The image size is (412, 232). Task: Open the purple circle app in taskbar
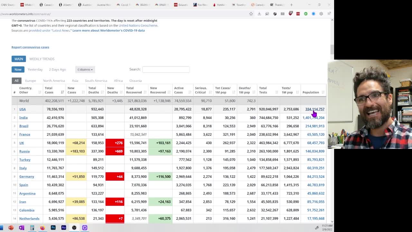(85, 227)
